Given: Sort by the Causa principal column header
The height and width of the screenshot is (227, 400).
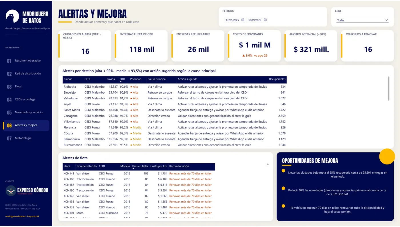Looking at the screenshot, I should (157, 79).
